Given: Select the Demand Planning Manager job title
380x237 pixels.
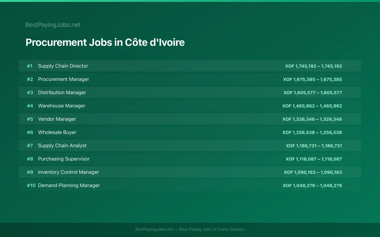Looking at the screenshot, I should pyautogui.click(x=69, y=185).
